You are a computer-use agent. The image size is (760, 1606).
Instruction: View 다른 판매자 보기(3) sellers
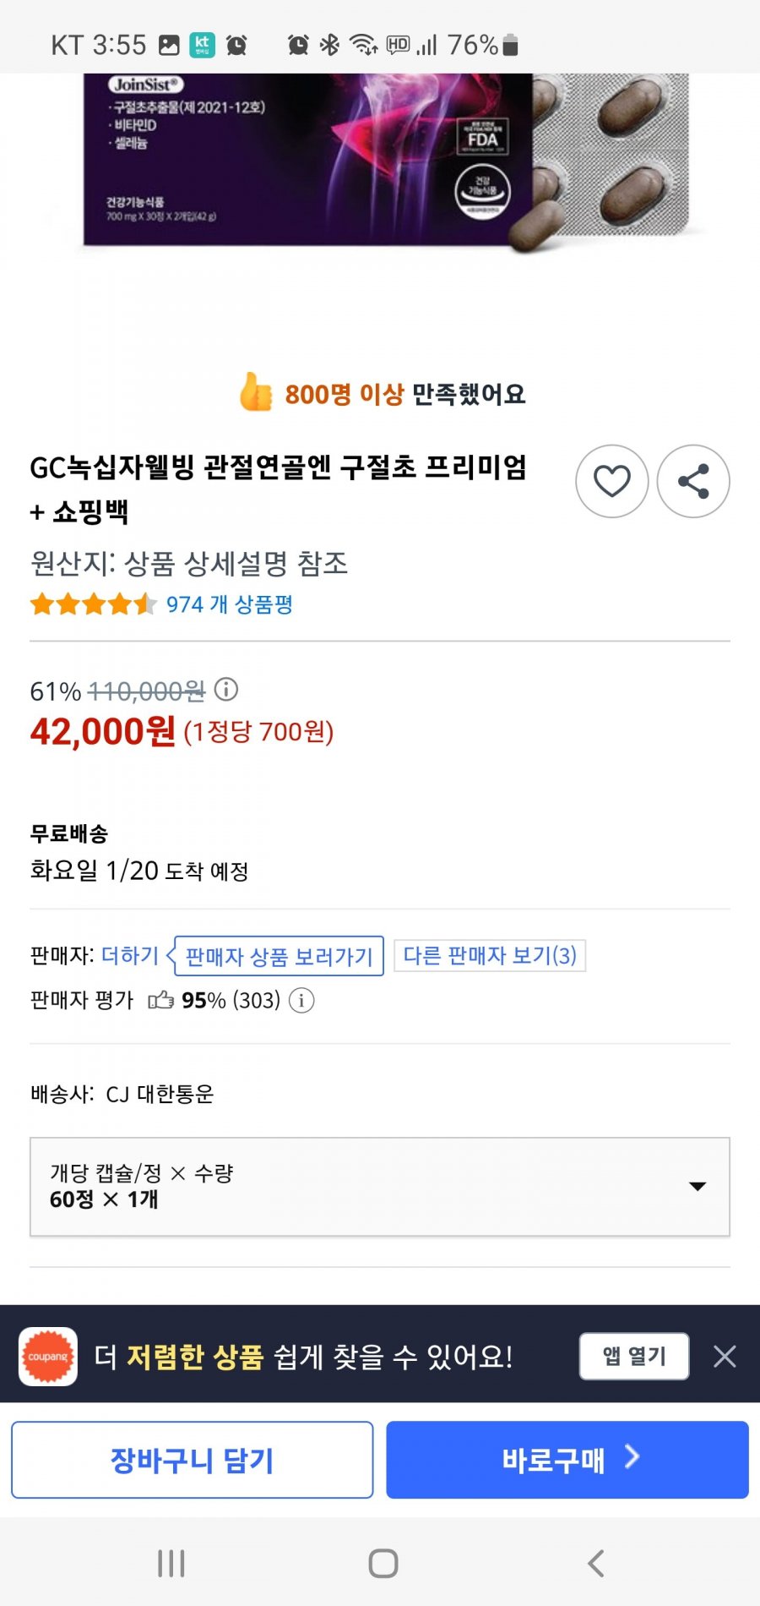pos(490,956)
